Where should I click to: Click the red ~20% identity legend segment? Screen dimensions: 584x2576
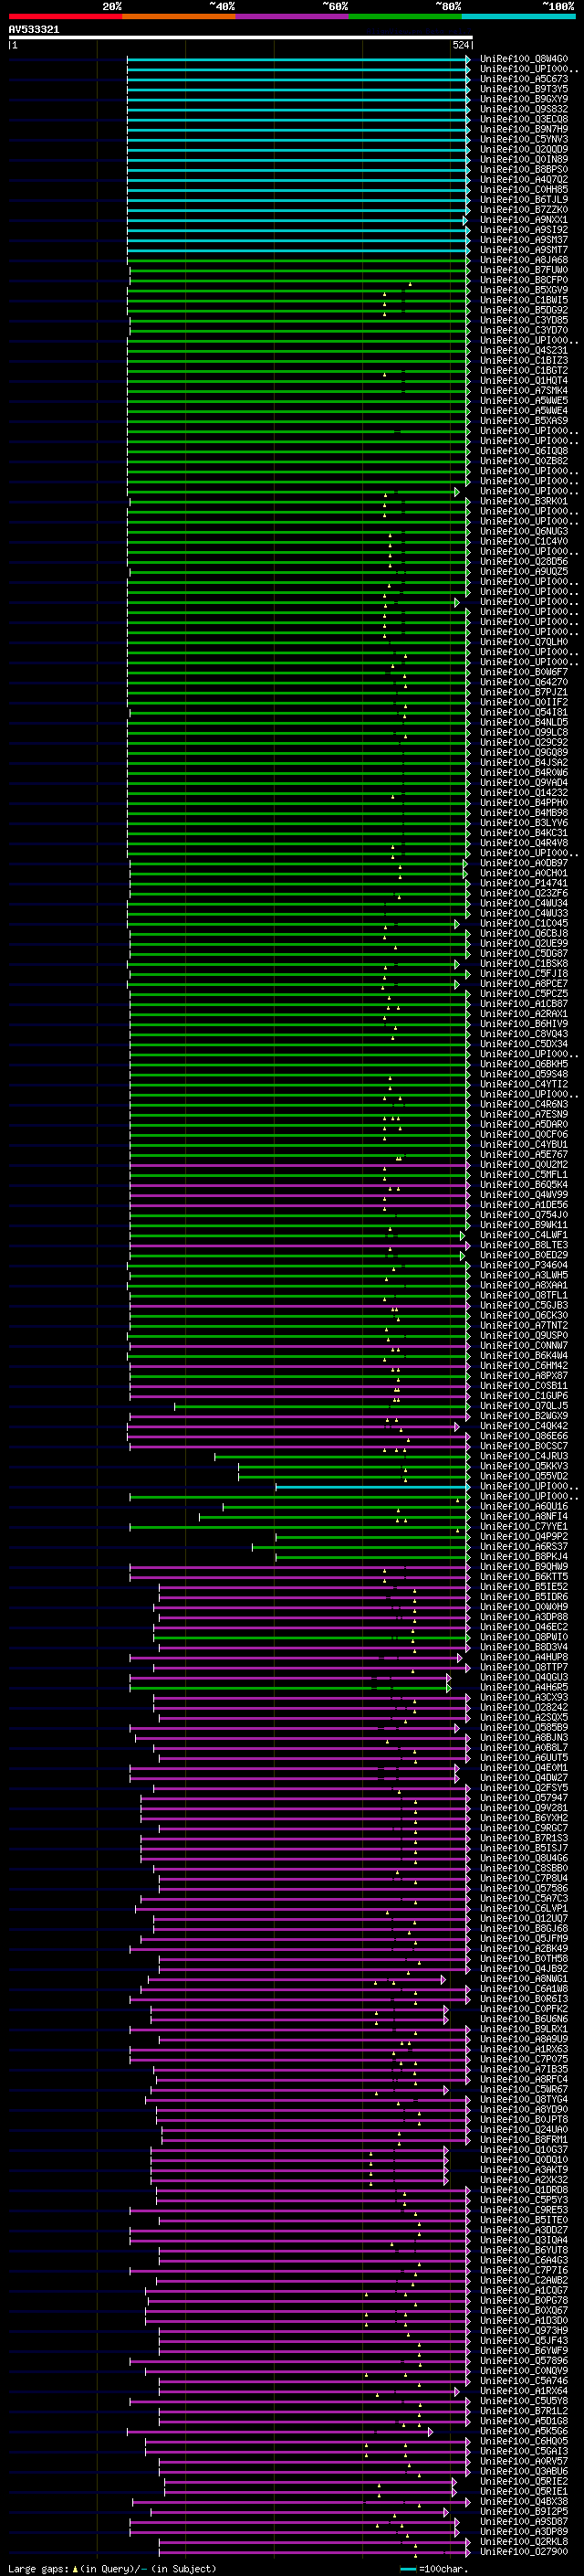[x=65, y=16]
